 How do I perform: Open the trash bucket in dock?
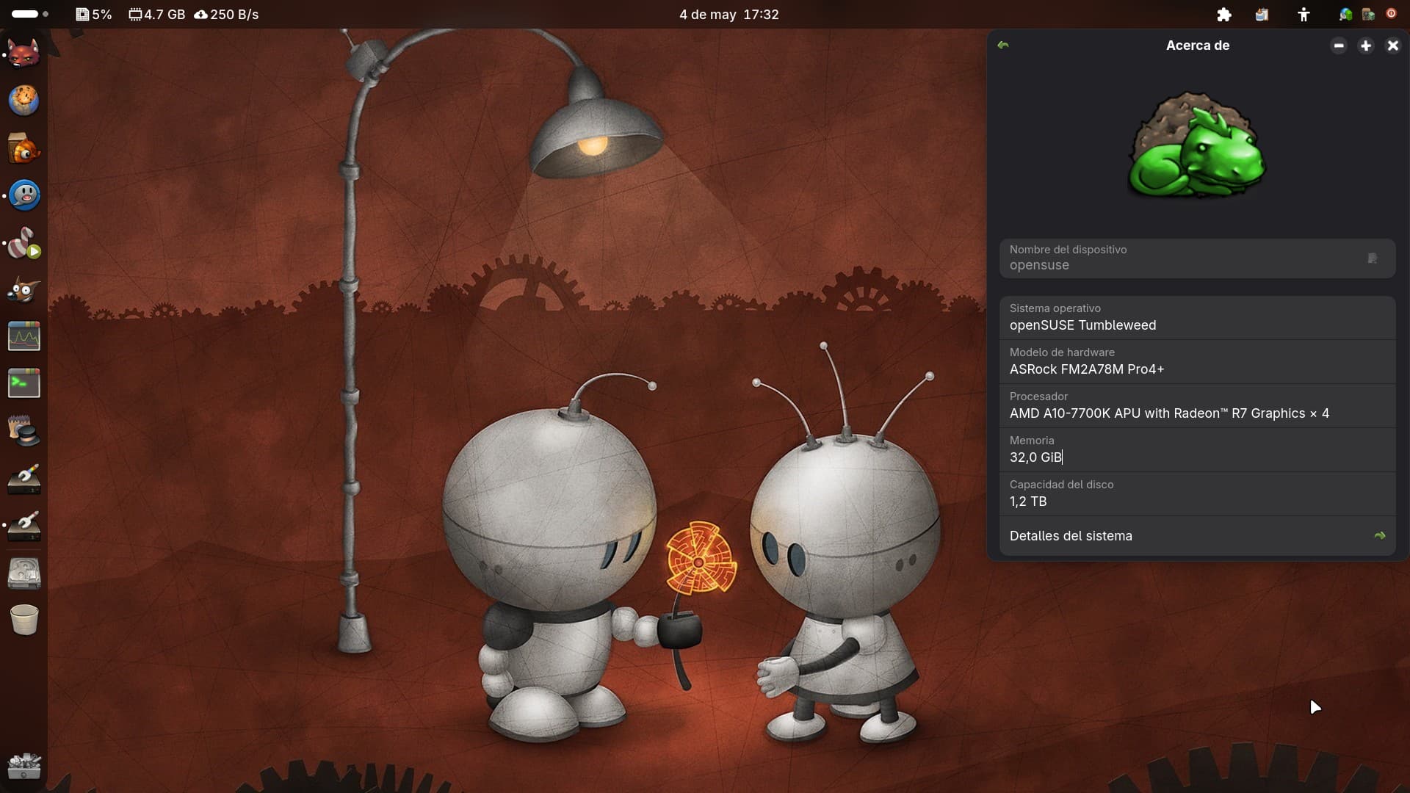(23, 620)
